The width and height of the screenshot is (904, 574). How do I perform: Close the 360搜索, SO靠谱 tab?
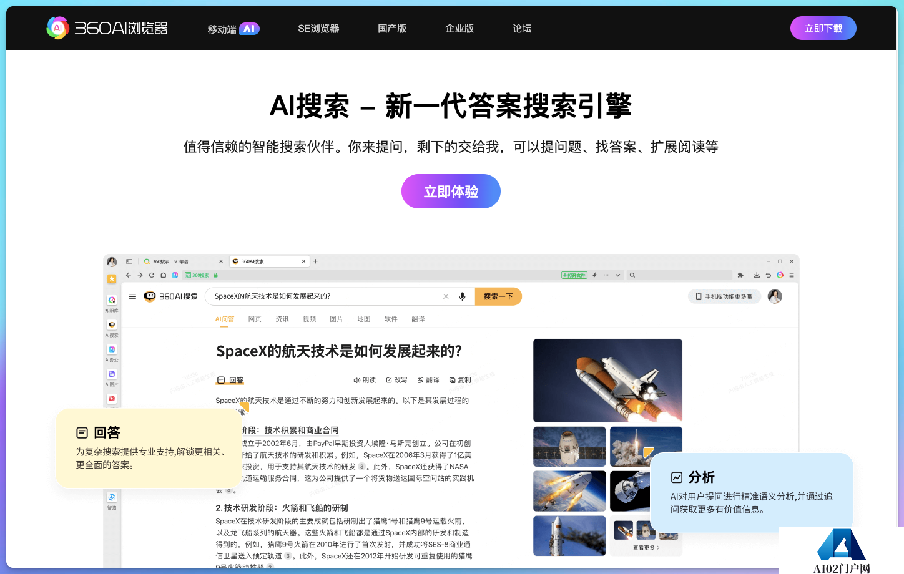(221, 261)
